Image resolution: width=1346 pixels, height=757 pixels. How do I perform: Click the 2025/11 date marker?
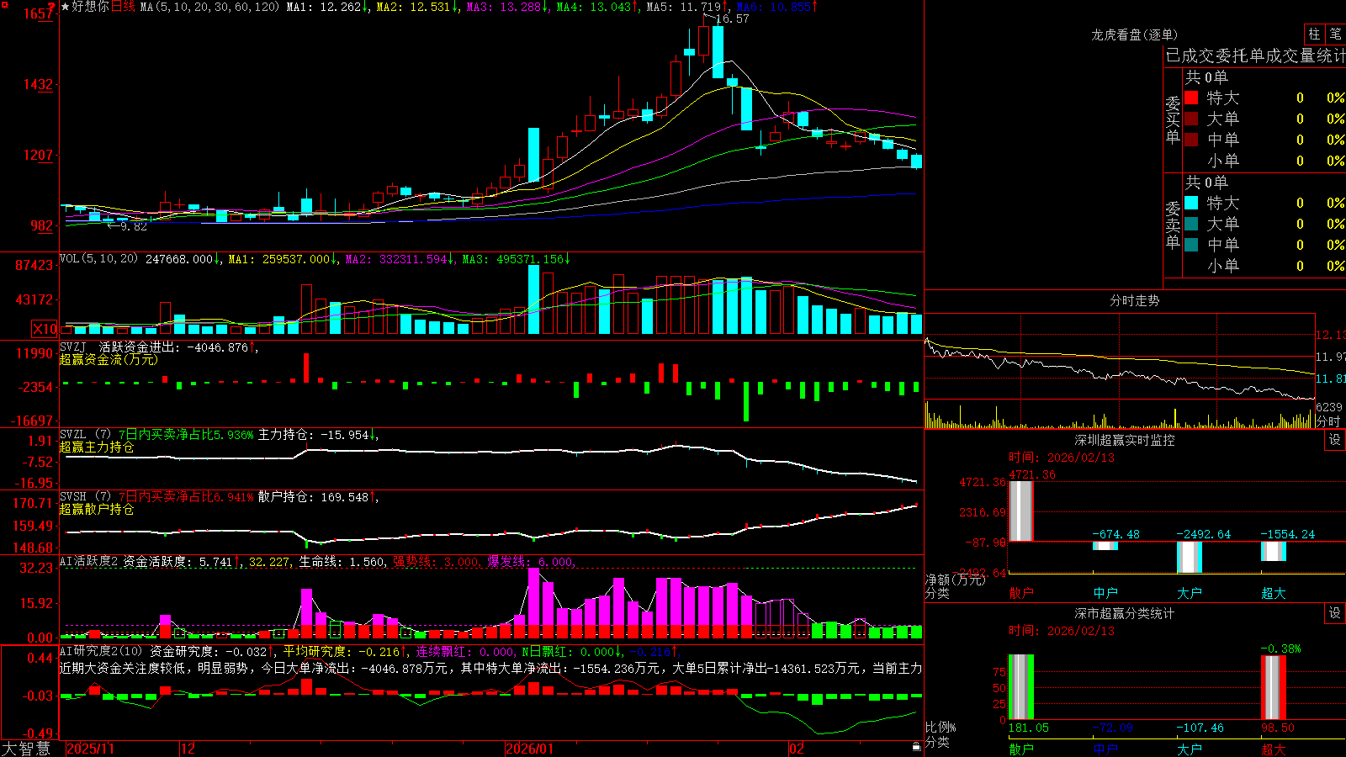point(90,749)
